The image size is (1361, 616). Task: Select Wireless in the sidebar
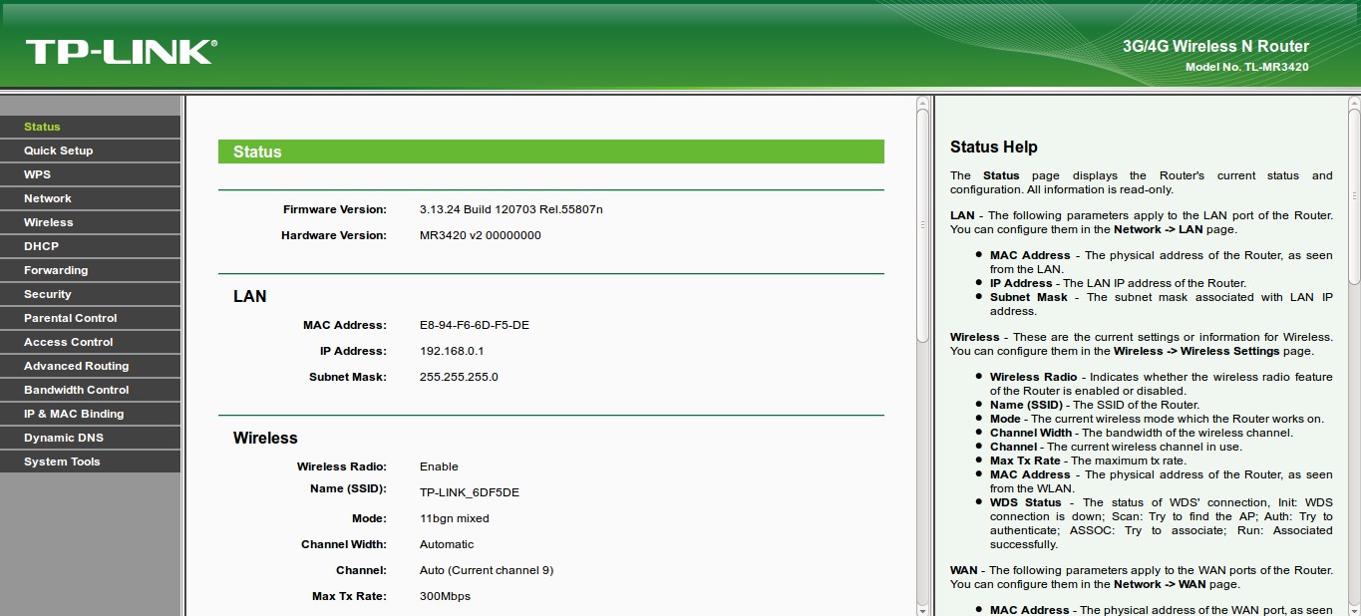click(90, 222)
